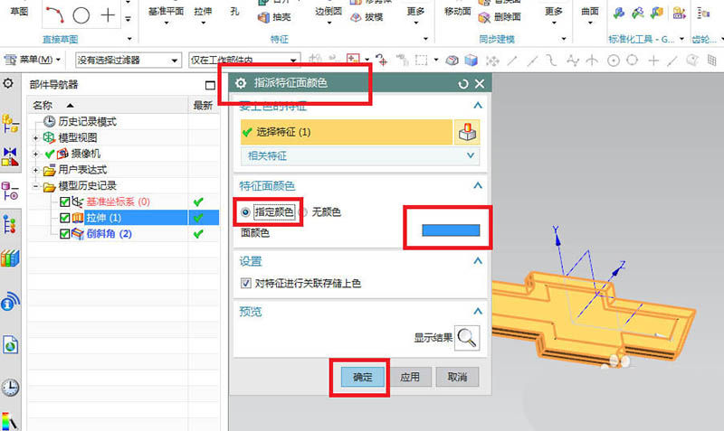Reset the dialog with the refresh icon
Image resolution: width=724 pixels, height=431 pixels.
pyautogui.click(x=463, y=84)
